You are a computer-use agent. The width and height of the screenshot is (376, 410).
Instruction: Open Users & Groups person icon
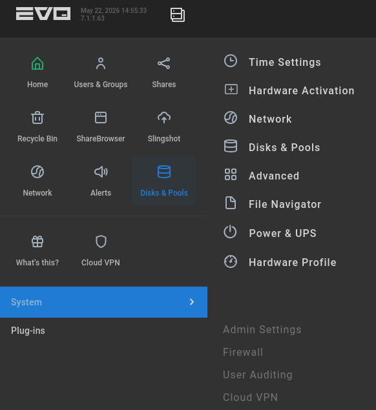pyautogui.click(x=101, y=63)
